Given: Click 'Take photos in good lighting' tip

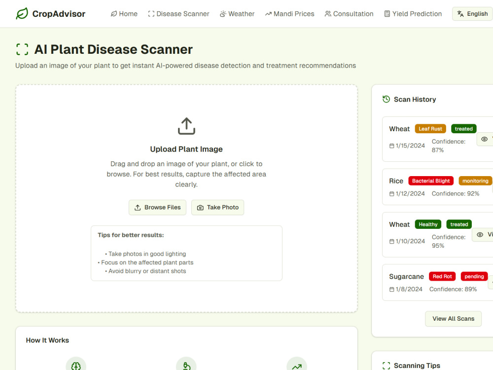Looking at the screenshot, I should click(145, 254).
